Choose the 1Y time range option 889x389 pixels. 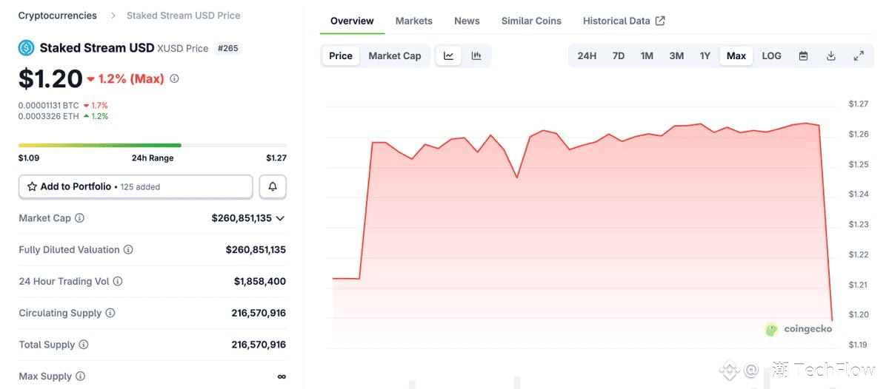[x=705, y=56]
